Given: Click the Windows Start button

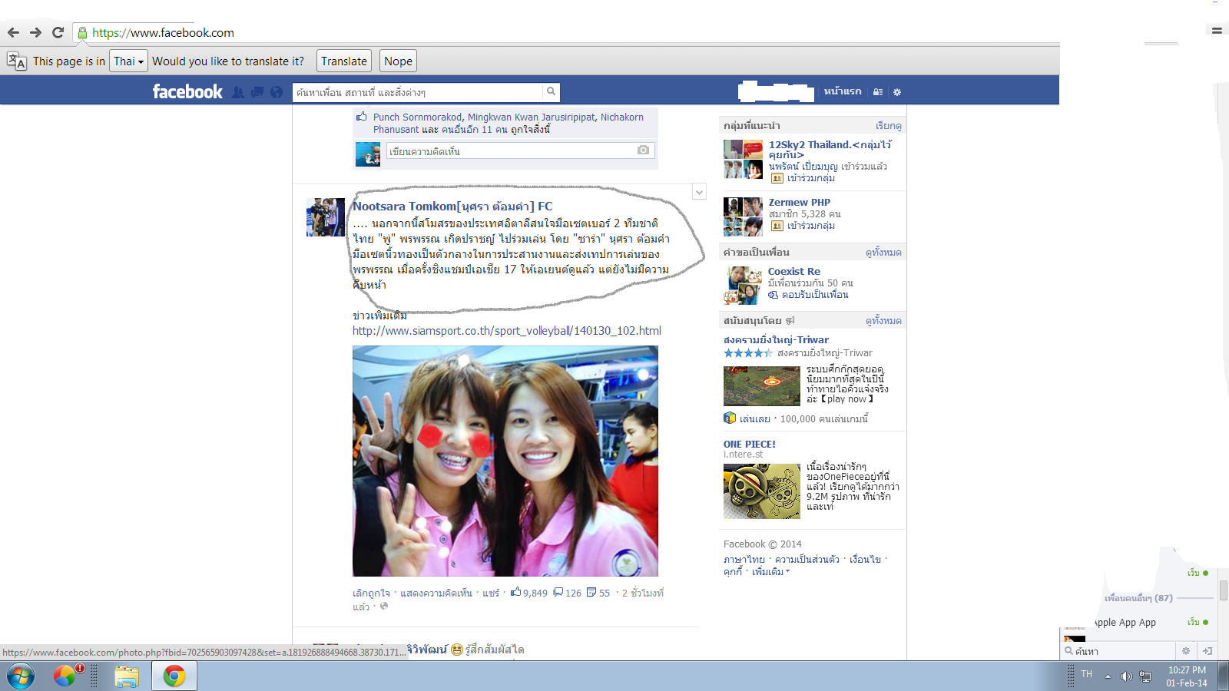Looking at the screenshot, I should click(21, 676).
